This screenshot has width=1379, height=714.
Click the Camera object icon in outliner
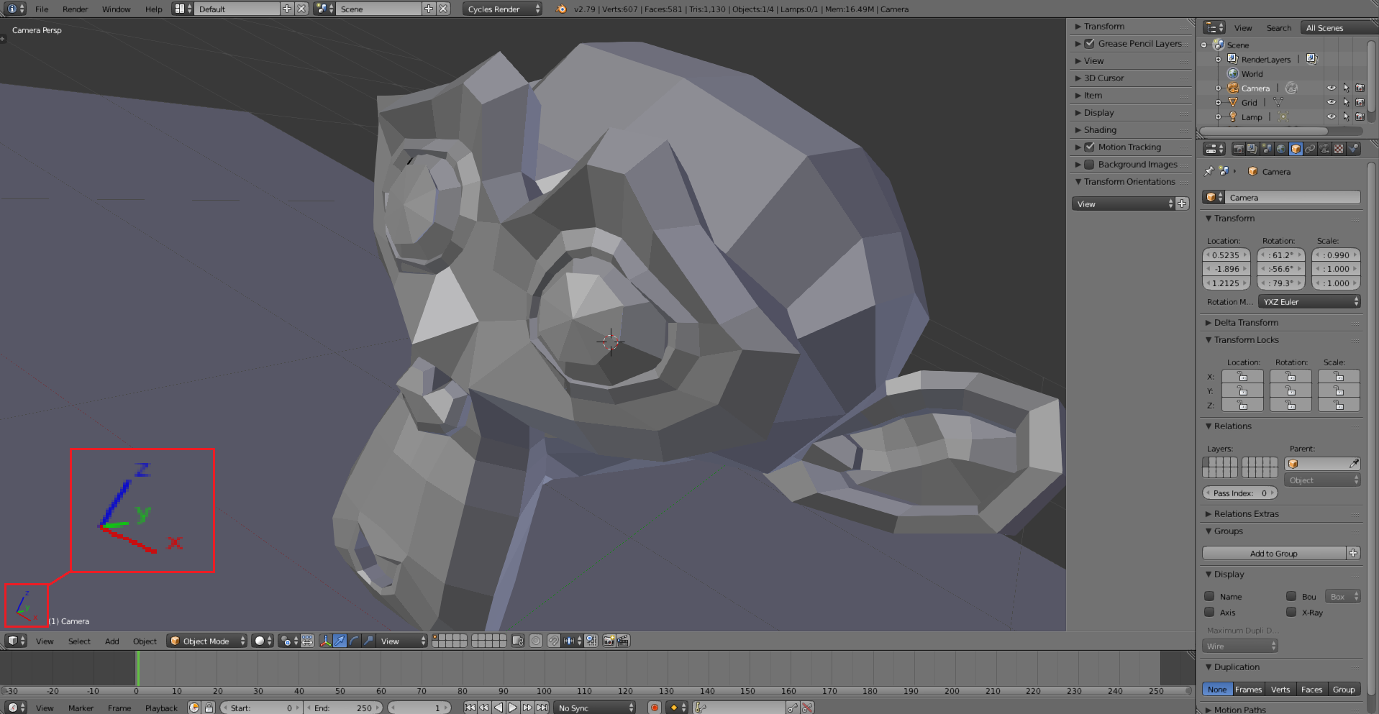click(x=1233, y=88)
